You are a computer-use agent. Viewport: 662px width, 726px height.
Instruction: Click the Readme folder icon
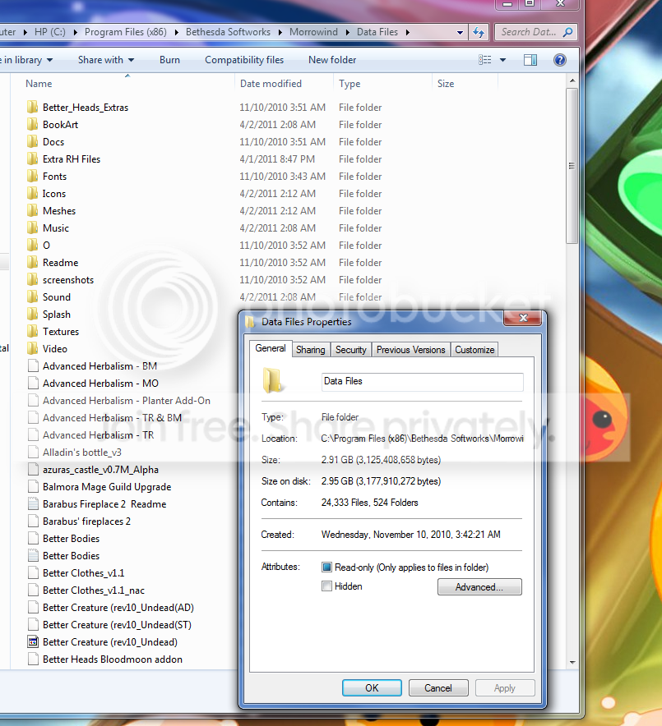32,263
